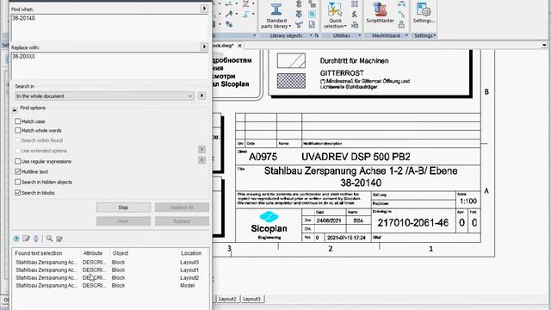551x310 pixels.
Task: Open the Standard parts library
Action: 276,15
